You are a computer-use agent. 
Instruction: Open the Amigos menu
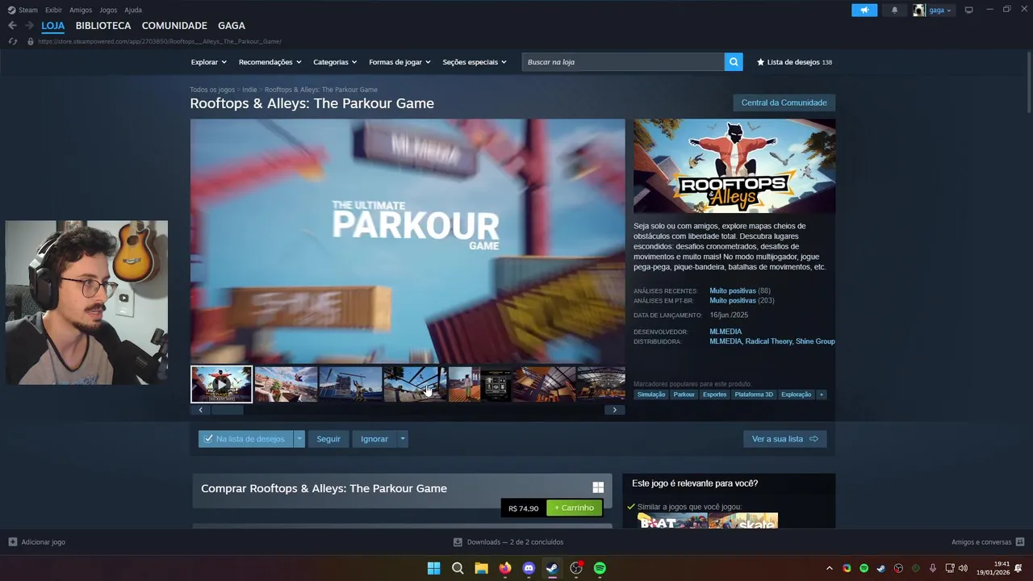pos(81,10)
